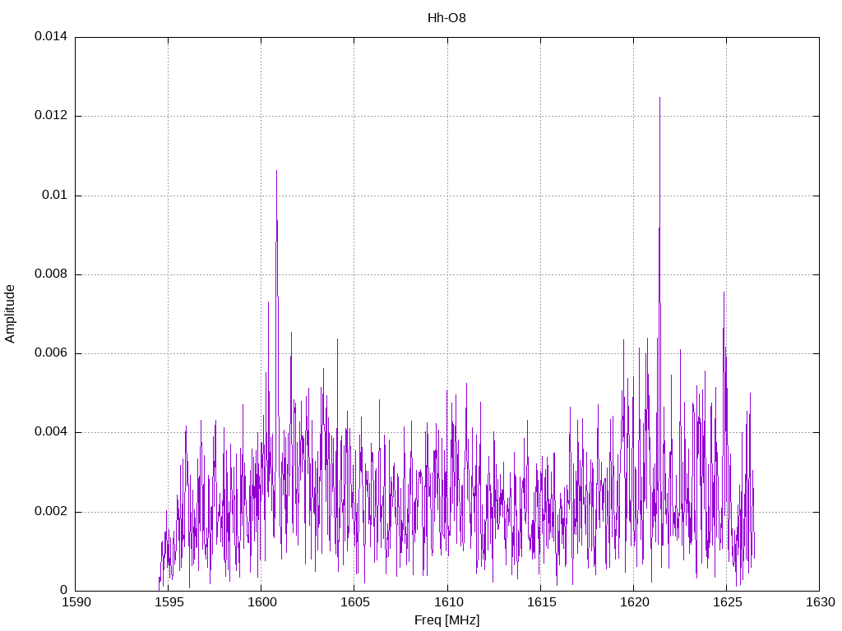Click the spectral peak near 1601 MHz

tap(276, 172)
